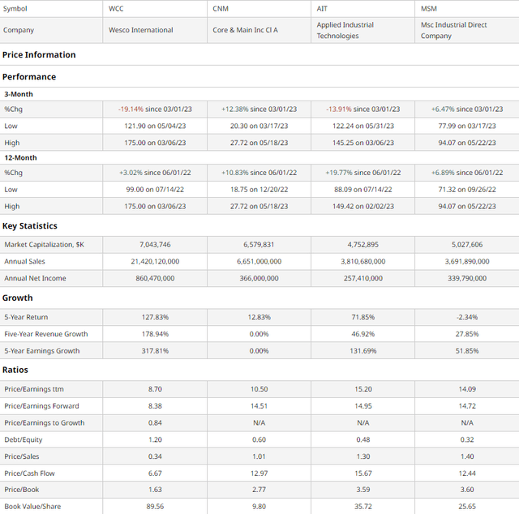Select P/E ttm value 15.20
The image size is (519, 514).
(363, 389)
